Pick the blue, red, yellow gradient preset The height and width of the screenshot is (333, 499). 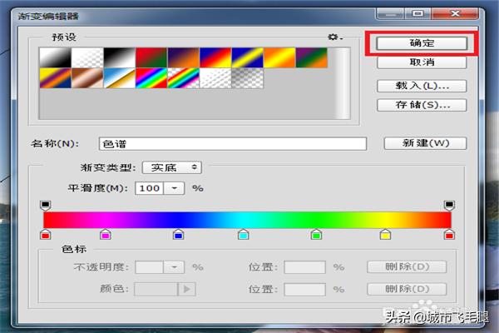215,57
